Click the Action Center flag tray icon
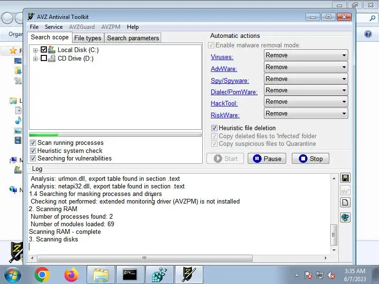 [x=308, y=275]
